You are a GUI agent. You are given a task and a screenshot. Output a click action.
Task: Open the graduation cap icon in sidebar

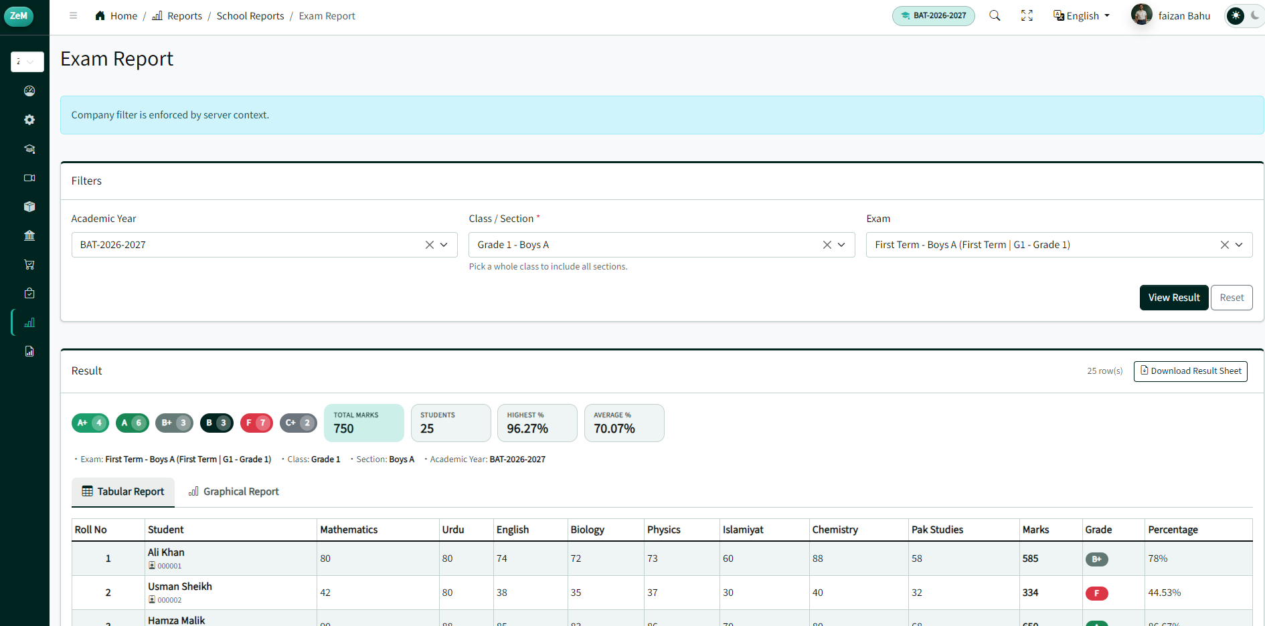29,149
